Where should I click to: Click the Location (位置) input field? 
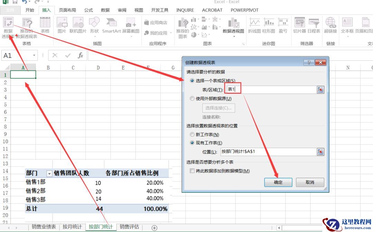tap(268, 152)
